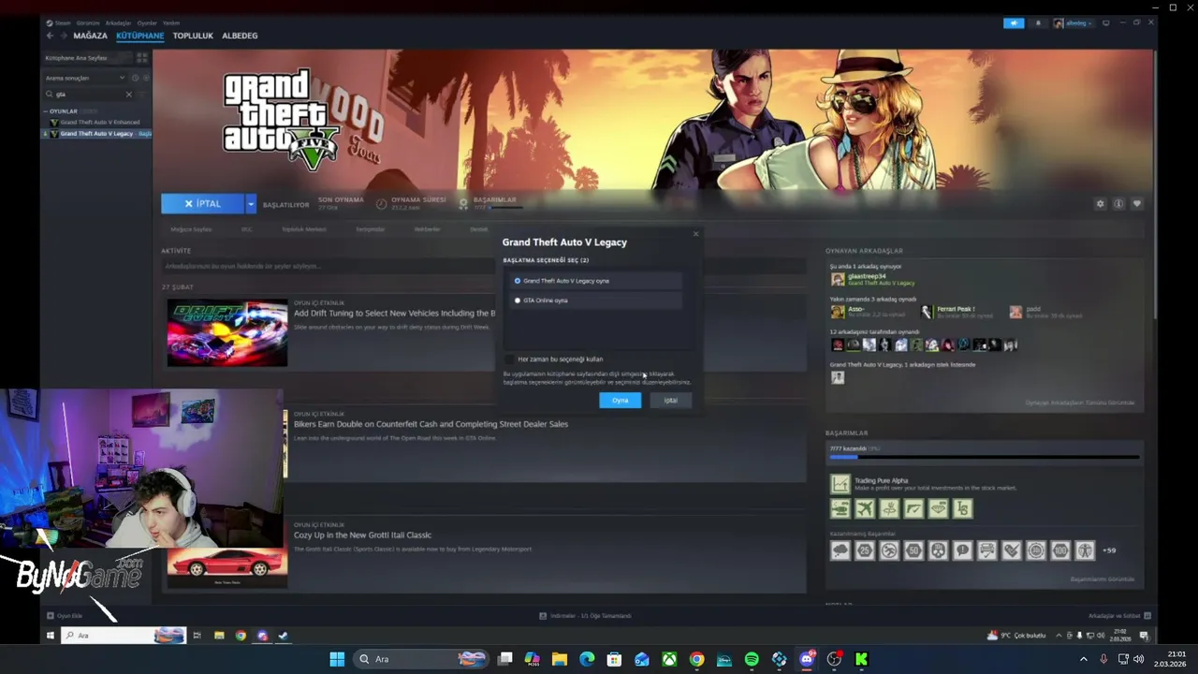Open Discord from taskbar

tap(807, 659)
